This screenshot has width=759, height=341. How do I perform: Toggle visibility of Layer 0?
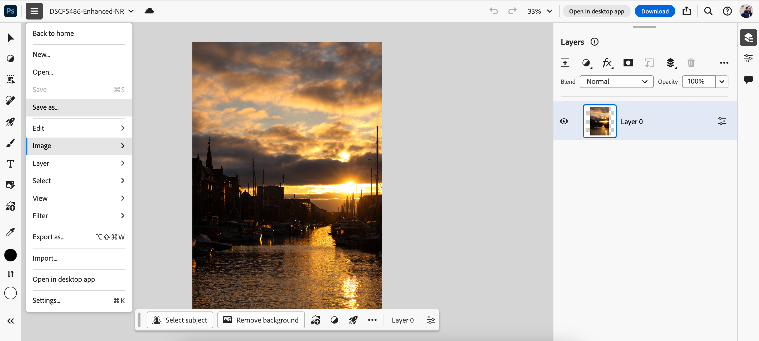[x=564, y=121]
